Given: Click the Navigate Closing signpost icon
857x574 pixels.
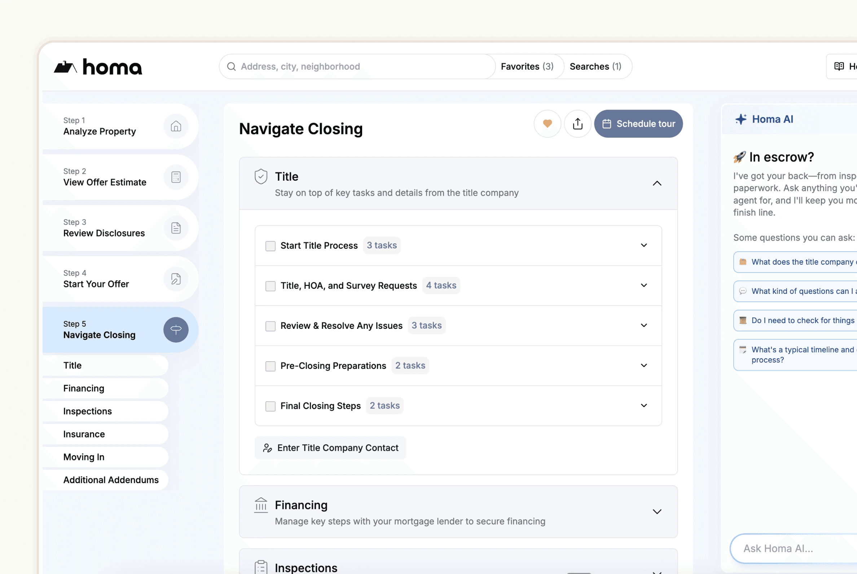Looking at the screenshot, I should (176, 330).
